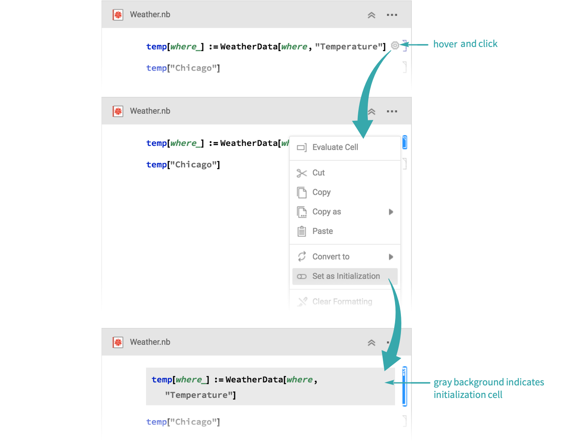Click the Weather.nb title above the gray initialization cell
The height and width of the screenshot is (442, 562).
pyautogui.click(x=150, y=342)
